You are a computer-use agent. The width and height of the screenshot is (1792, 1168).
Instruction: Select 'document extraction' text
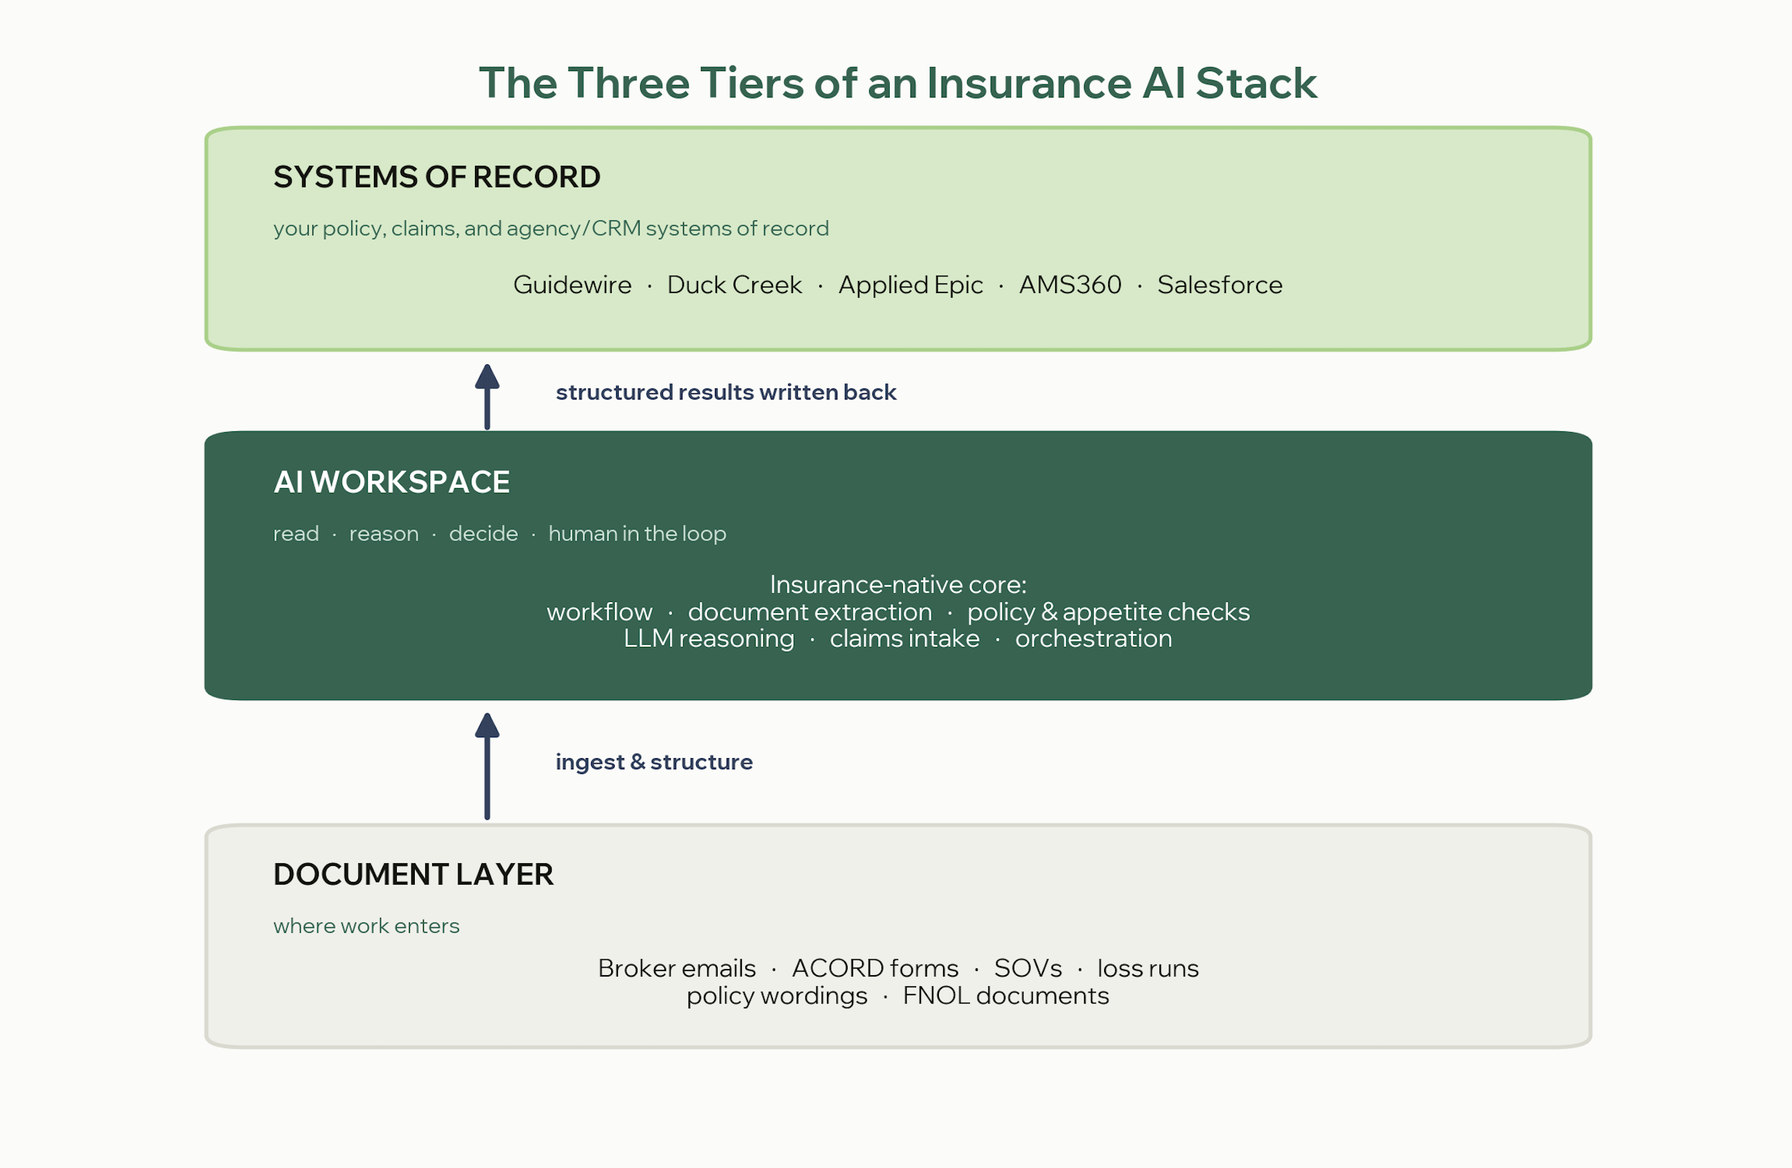(810, 612)
